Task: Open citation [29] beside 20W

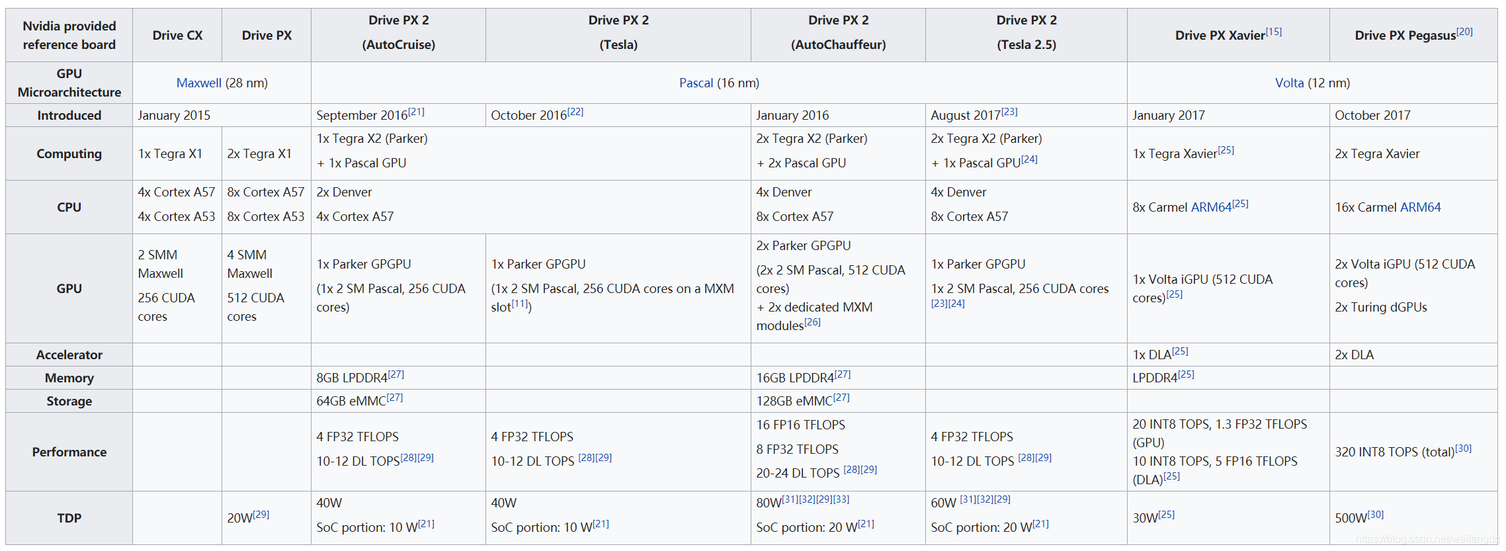Action: point(261,514)
